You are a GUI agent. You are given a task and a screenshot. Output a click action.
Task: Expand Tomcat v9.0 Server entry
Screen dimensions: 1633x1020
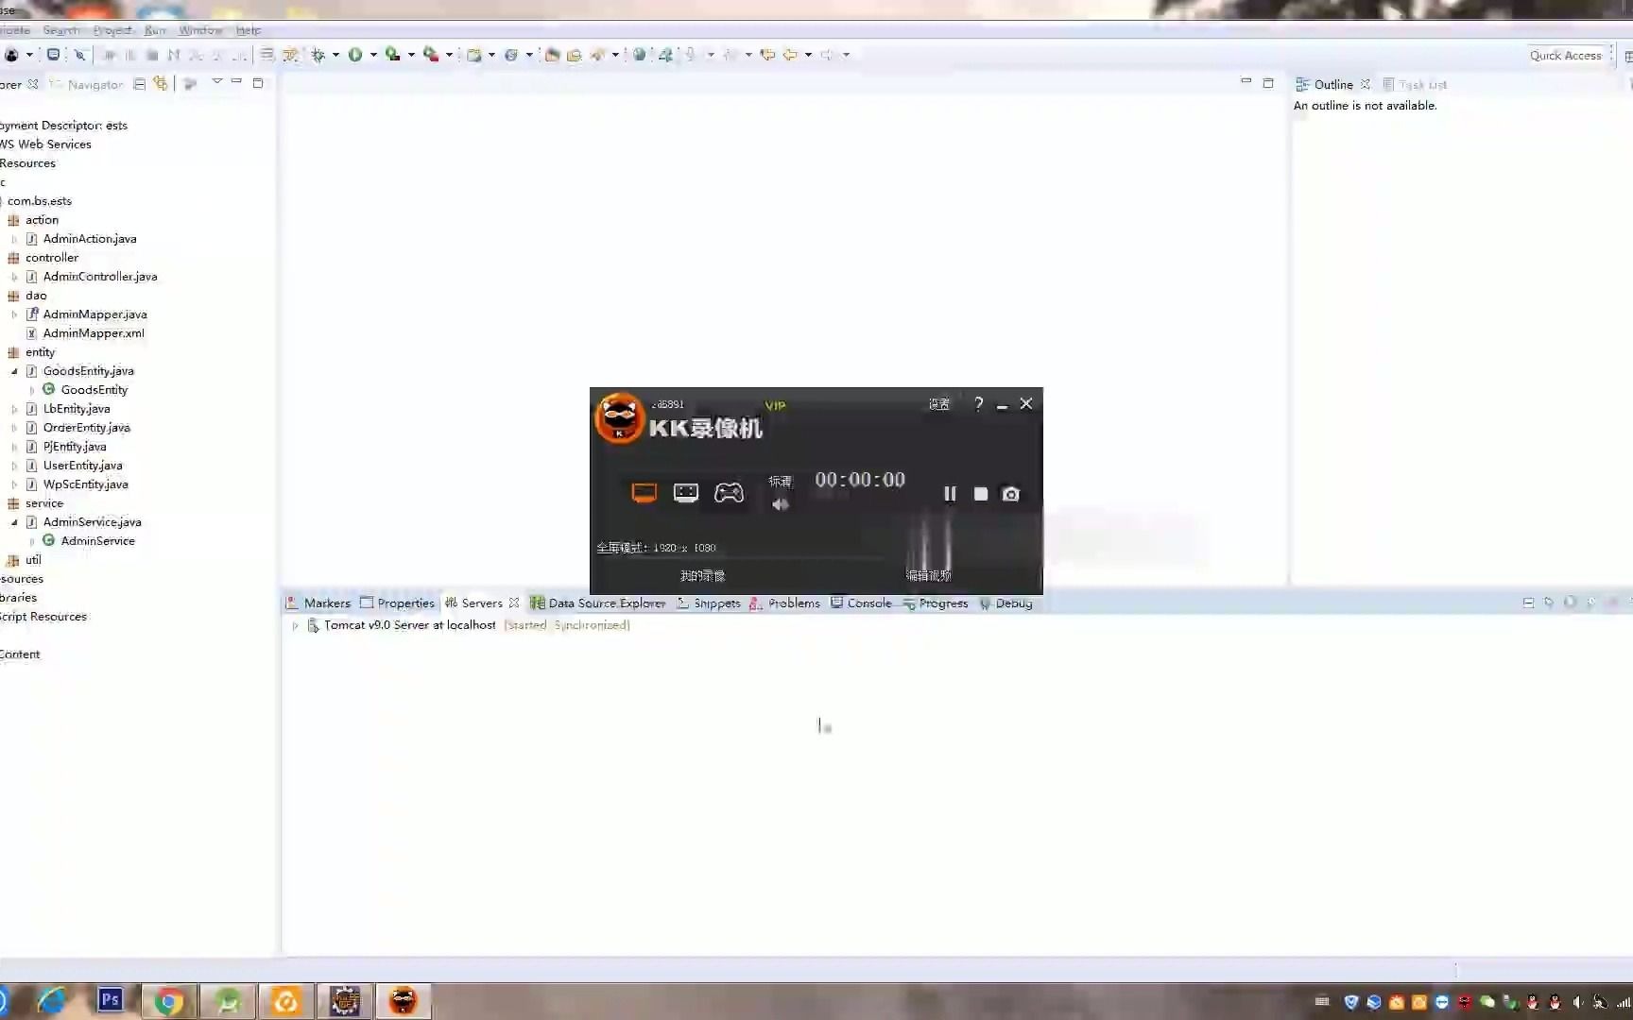coord(295,625)
